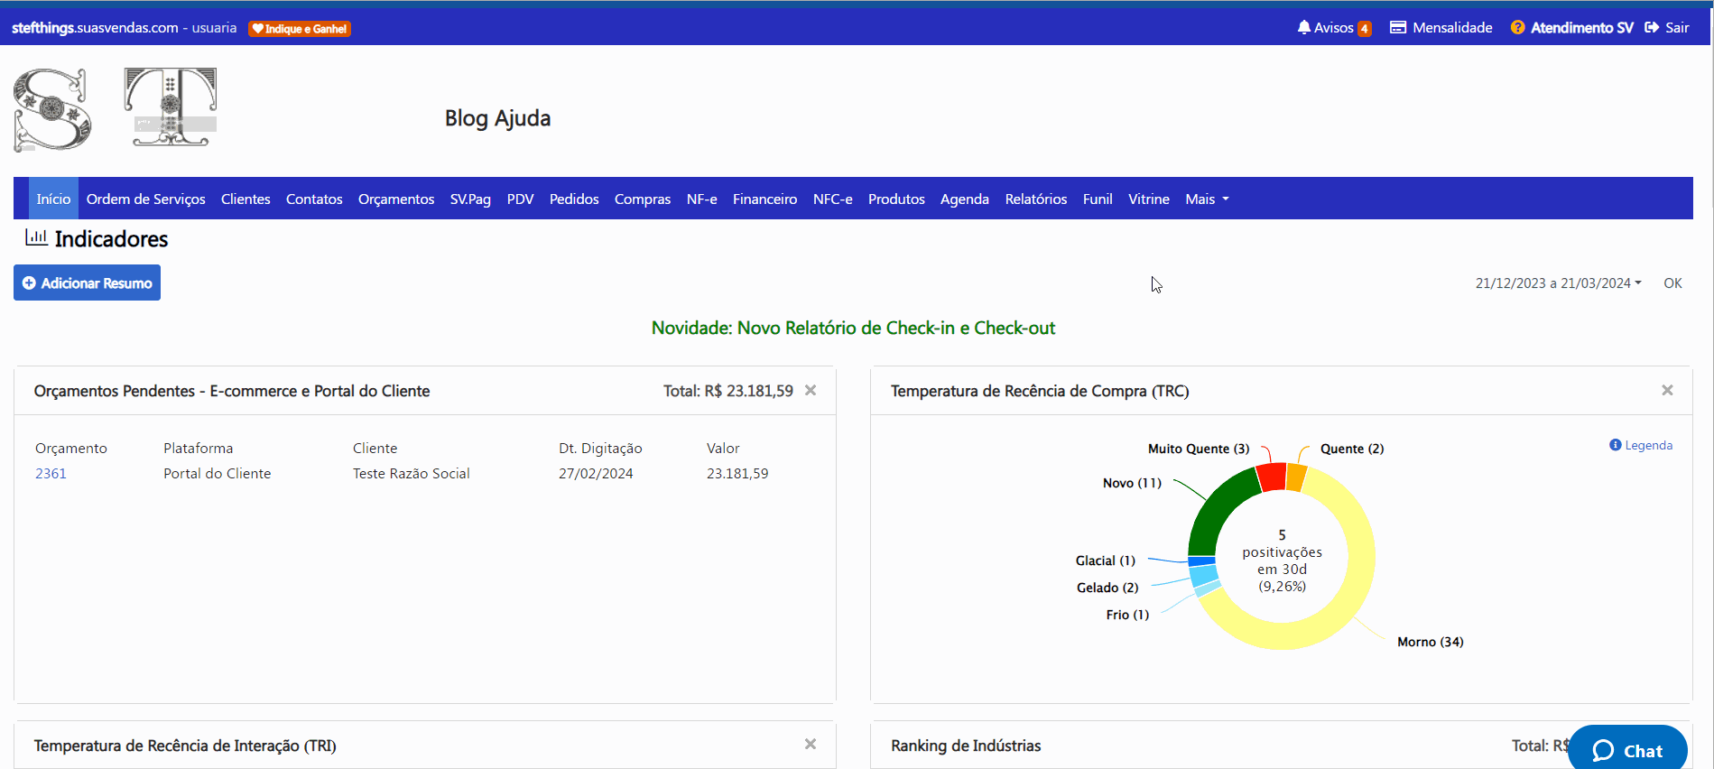The image size is (1714, 769).
Task: Select the orange Quente chart segment
Action: (1297, 478)
